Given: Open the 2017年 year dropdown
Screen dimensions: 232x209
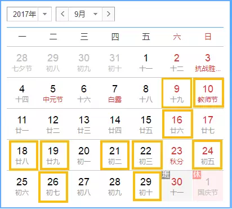Looking at the screenshot, I should point(29,14).
